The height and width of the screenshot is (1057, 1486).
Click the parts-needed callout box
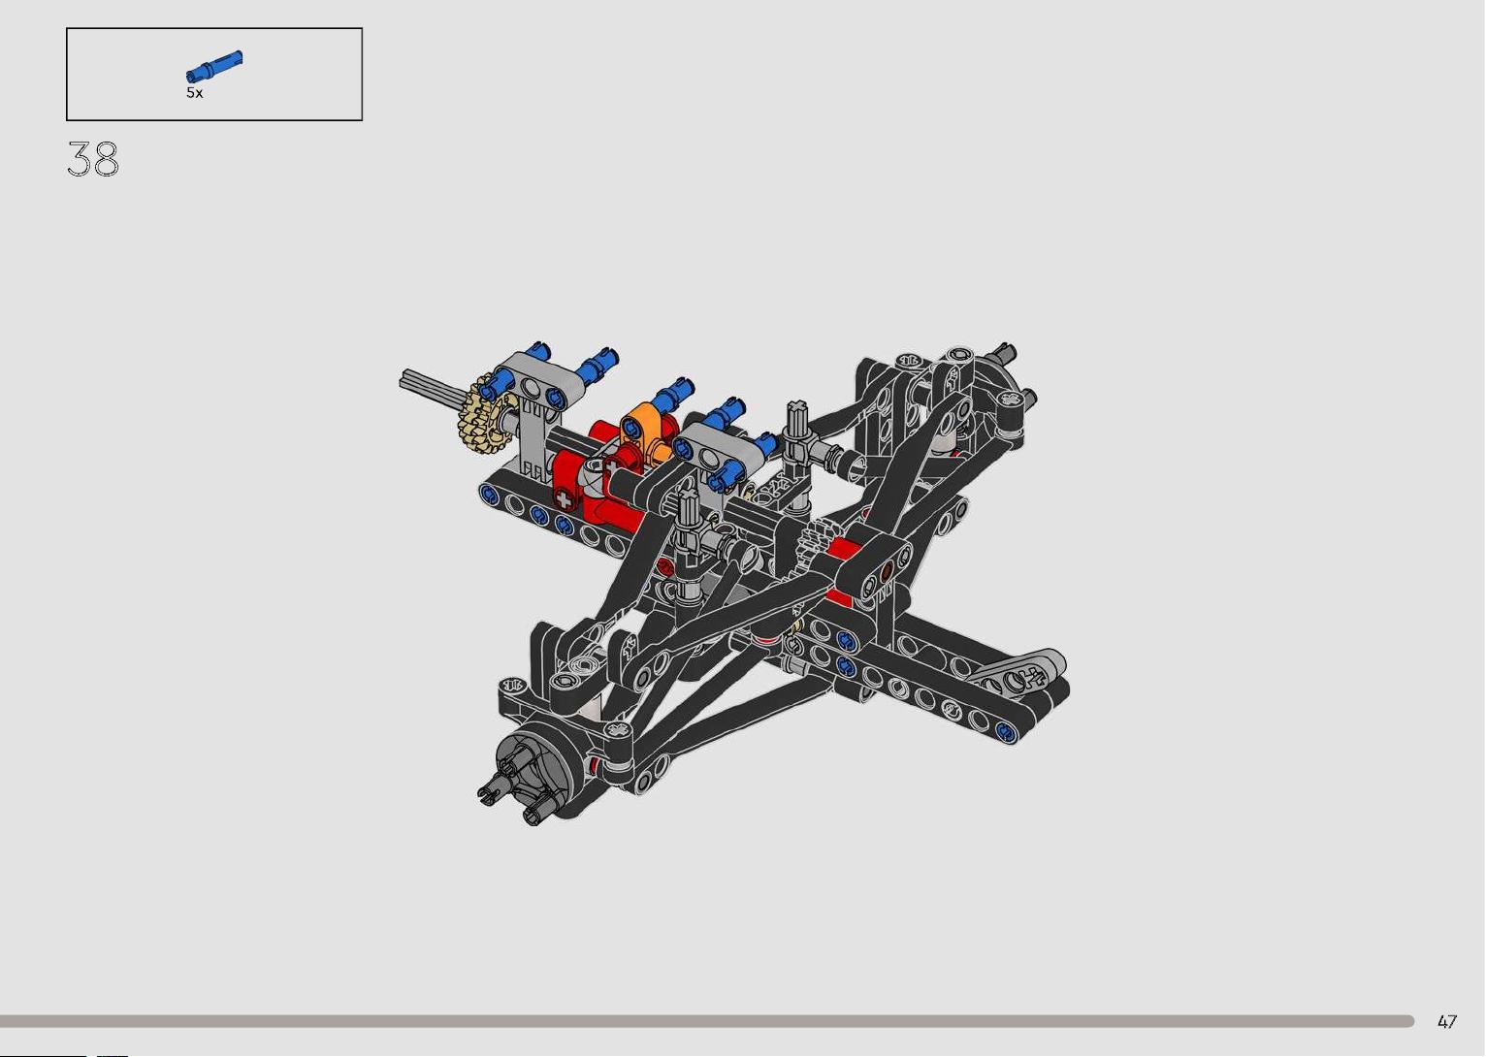pyautogui.click(x=214, y=75)
